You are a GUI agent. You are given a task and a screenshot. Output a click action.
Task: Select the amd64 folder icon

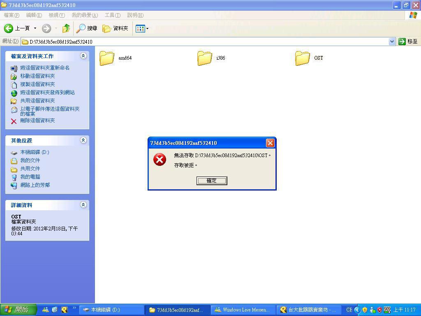pyautogui.click(x=106, y=58)
